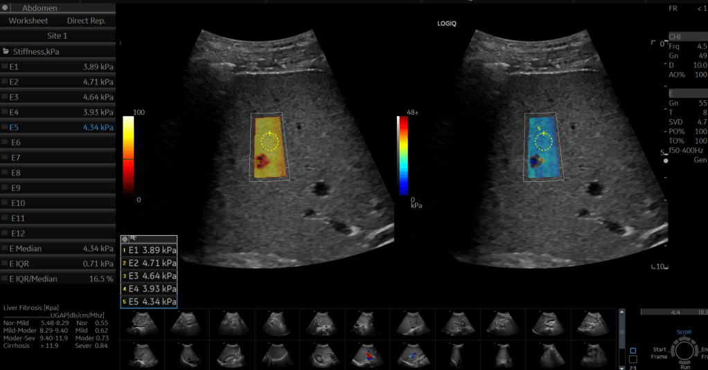Click the 48+ kPa rainbow color scale bar
Viewport: 708px width, 370px height.
(x=402, y=156)
